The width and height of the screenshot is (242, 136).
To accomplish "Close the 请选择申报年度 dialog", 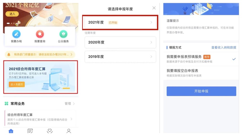I will pos(154,8).
